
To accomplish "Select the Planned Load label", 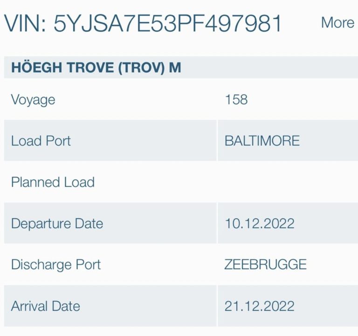I will point(53,182).
